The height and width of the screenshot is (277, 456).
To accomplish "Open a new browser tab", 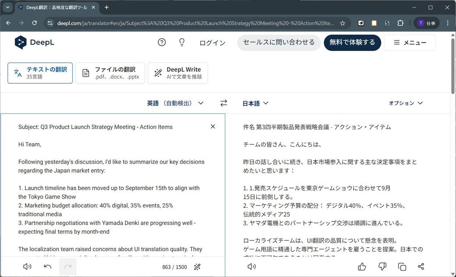I will (107, 7).
